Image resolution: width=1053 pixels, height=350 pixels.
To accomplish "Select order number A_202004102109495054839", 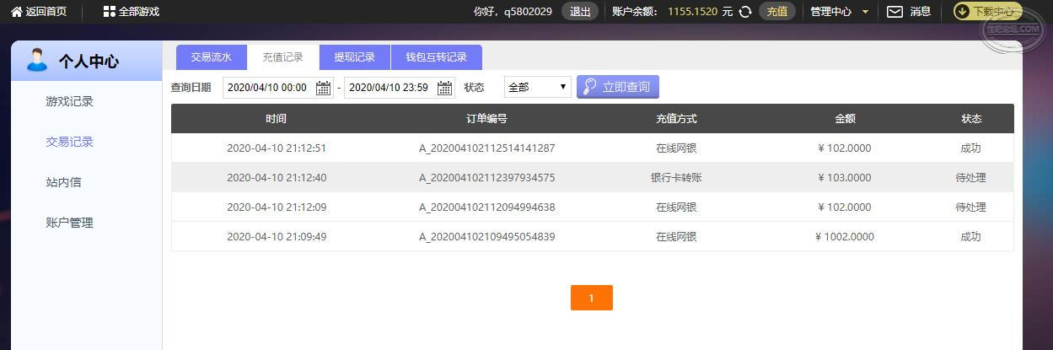I will click(487, 237).
